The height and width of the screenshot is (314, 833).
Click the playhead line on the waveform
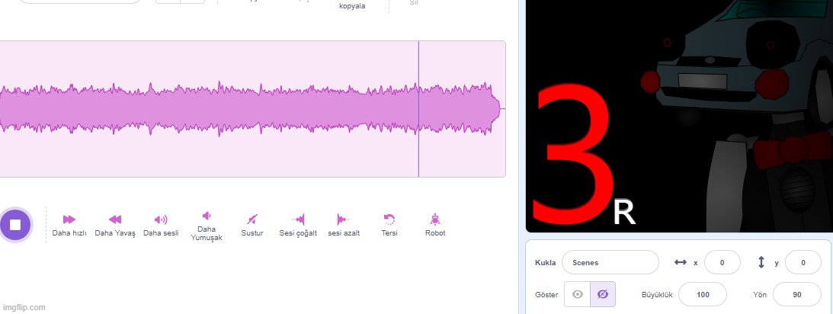pyautogui.click(x=418, y=109)
